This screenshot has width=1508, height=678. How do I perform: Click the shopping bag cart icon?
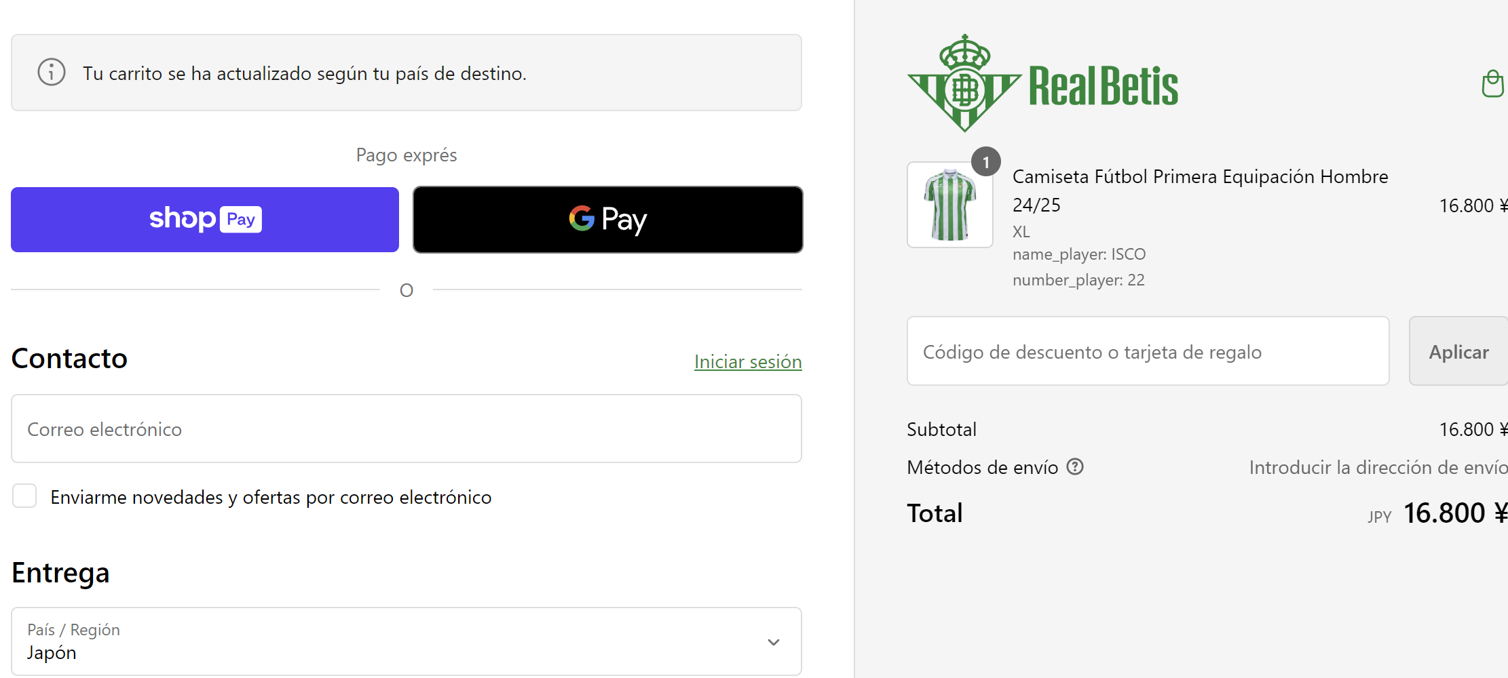click(1493, 83)
